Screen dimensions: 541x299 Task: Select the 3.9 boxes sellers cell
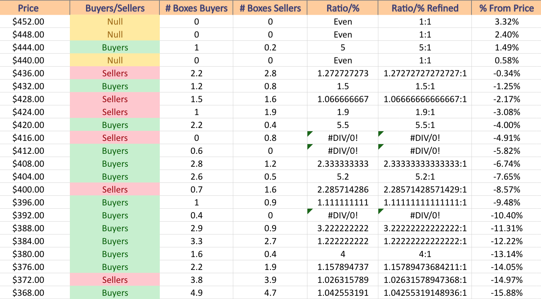(270, 280)
